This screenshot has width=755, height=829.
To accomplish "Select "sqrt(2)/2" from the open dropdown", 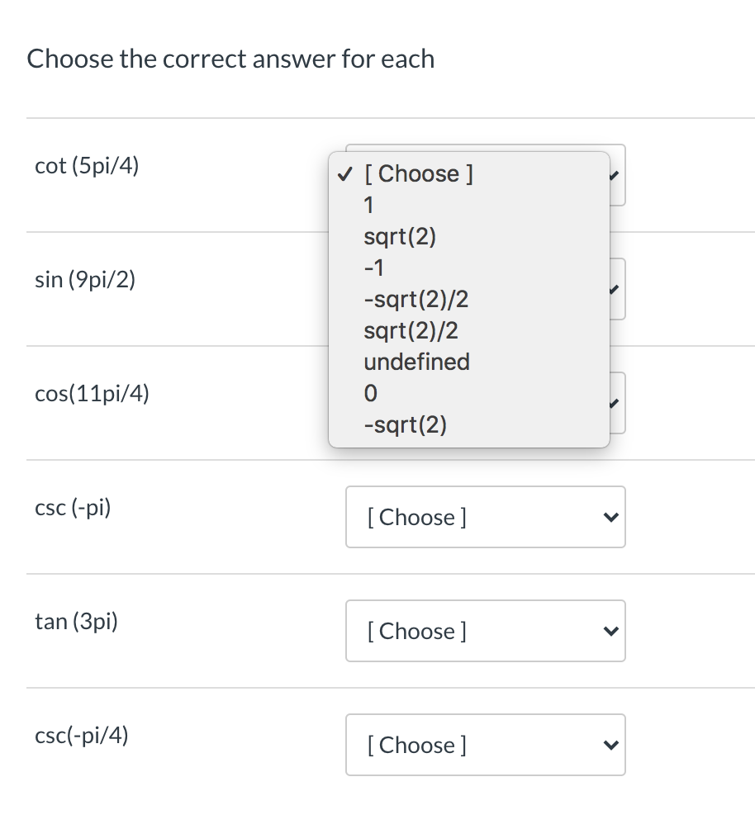I will (411, 330).
